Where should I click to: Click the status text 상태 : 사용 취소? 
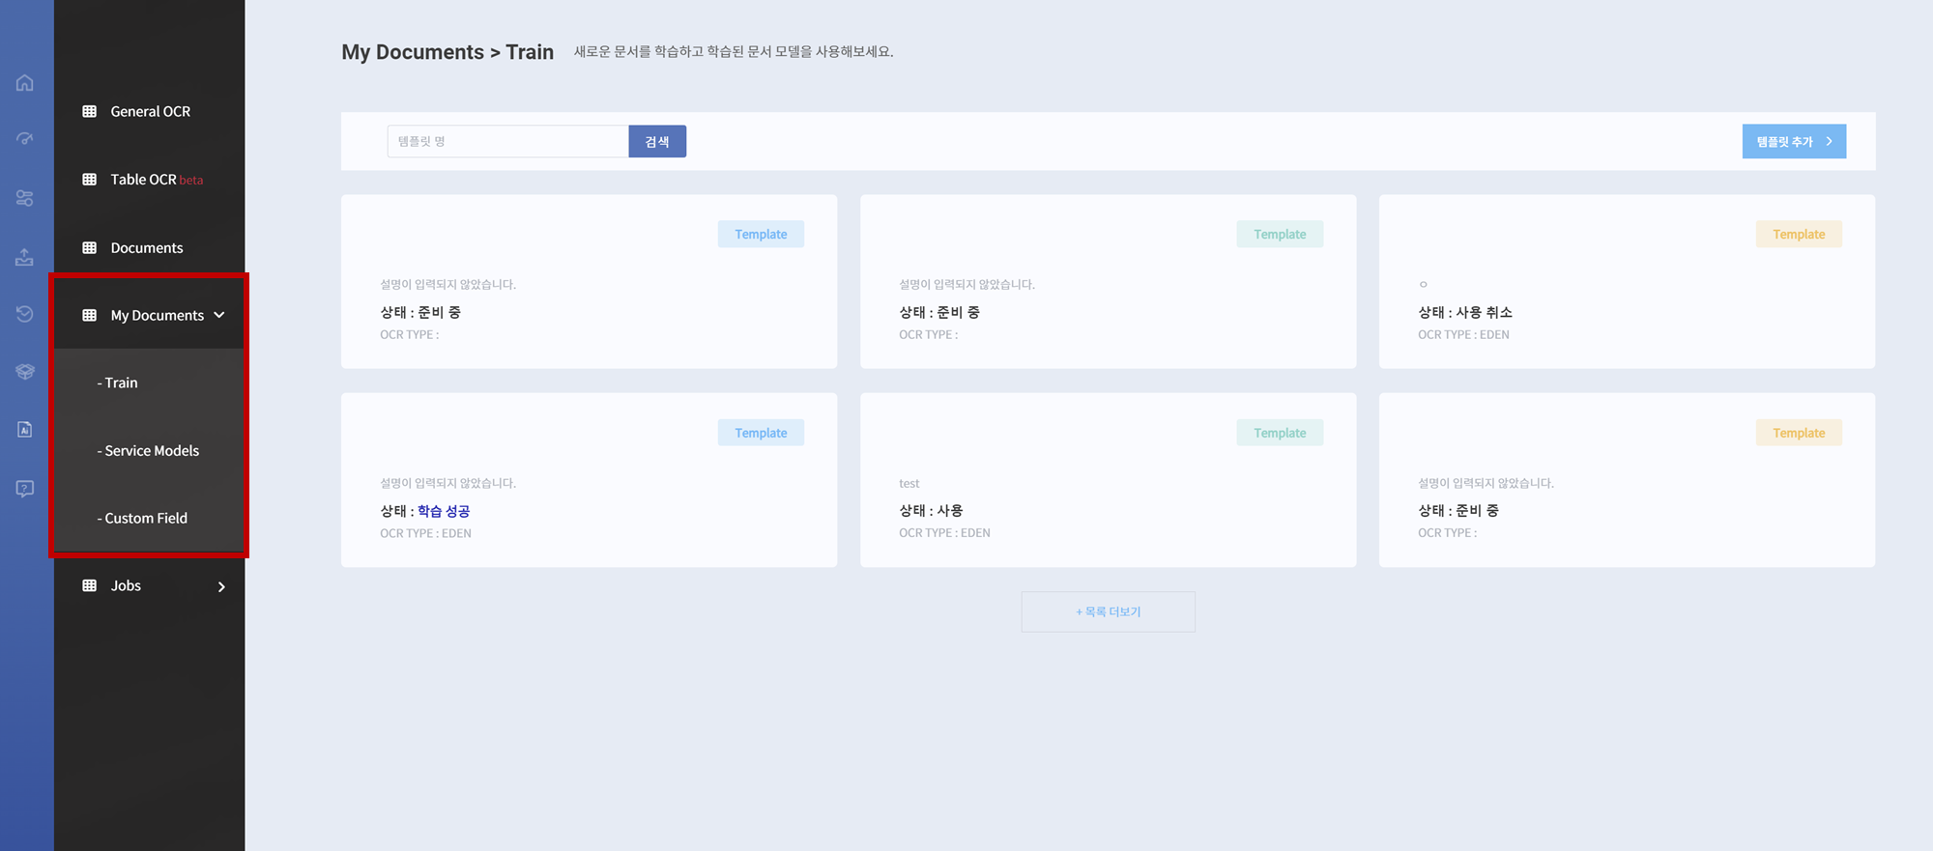coord(1465,312)
